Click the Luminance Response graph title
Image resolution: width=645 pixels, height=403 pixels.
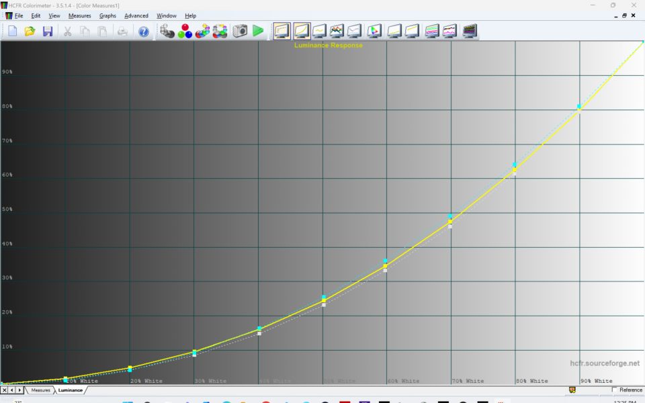[329, 45]
